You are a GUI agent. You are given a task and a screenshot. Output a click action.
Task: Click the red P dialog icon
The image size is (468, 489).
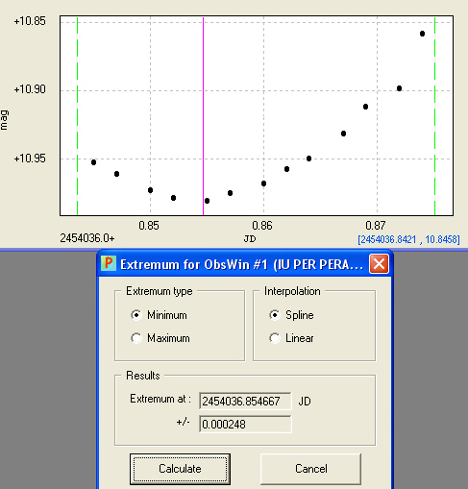click(109, 263)
